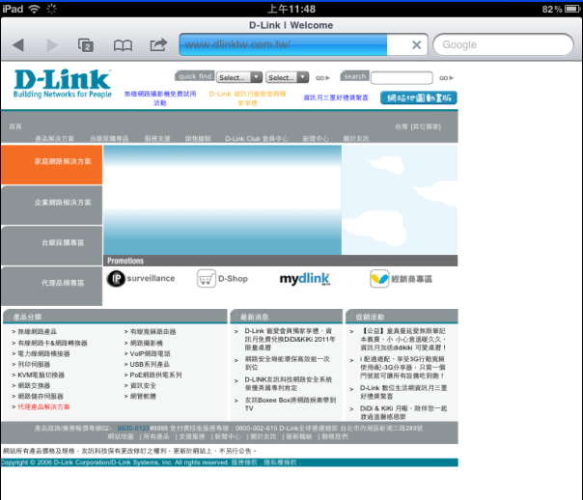Screen dimensions: 583x500
Task: Select the orange 家庭網路解決方案 tab
Action: pos(52,164)
